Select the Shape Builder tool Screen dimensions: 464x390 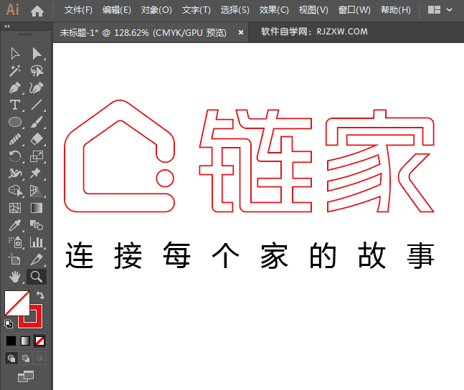[15, 191]
